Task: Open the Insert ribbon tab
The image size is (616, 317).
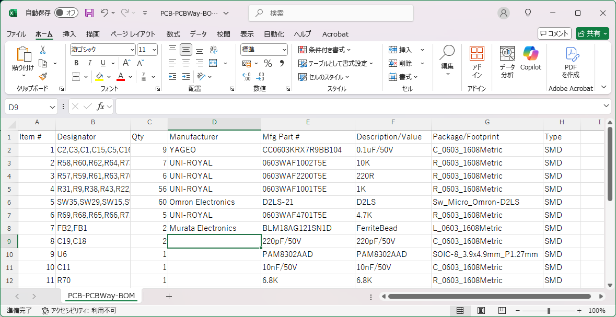Action: 69,34
